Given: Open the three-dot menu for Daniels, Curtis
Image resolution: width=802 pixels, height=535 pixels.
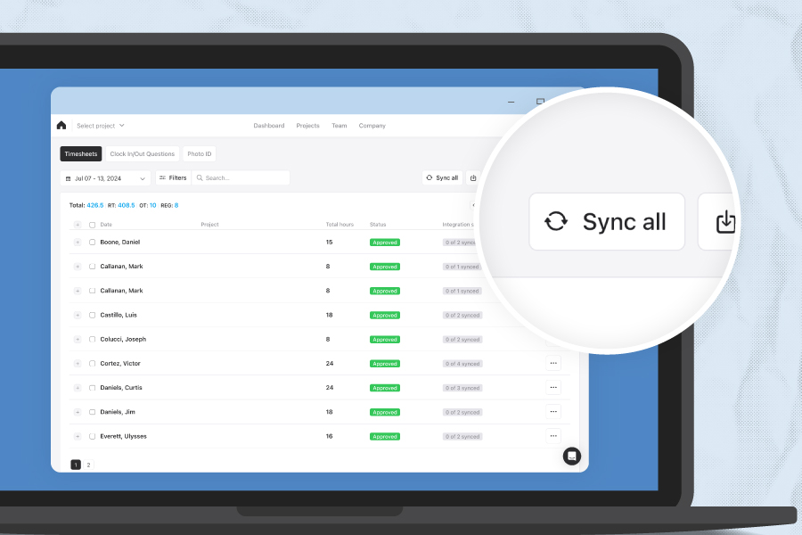Looking at the screenshot, I should pos(553,388).
